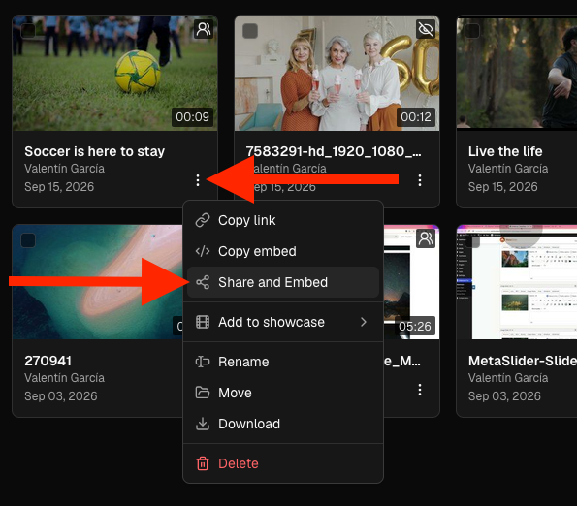The width and height of the screenshot is (577, 506).
Task: Open Add to showcase option
Action: coord(283,322)
